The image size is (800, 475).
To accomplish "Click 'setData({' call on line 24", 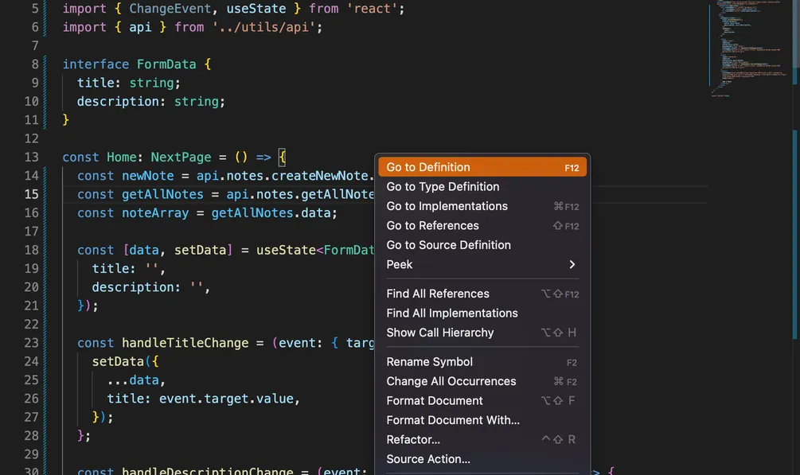I will [126, 362].
